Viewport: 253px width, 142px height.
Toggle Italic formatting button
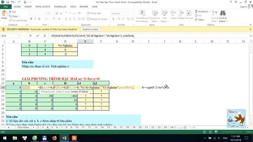click(x=35, y=19)
